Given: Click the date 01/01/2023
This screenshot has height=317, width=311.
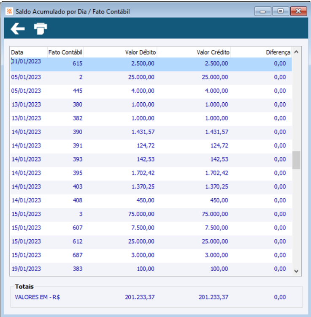Looking at the screenshot, I should [x=26, y=61].
